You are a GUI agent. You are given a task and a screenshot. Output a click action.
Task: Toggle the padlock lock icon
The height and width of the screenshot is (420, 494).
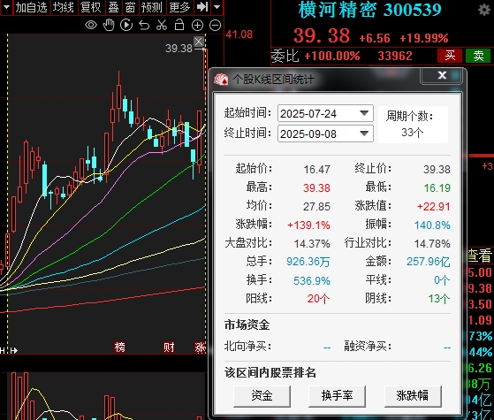pos(179,25)
